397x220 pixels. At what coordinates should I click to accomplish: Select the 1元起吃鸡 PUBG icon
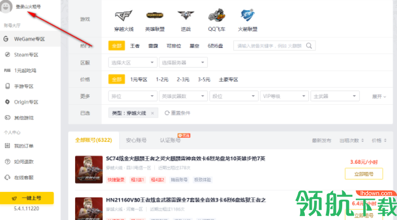pos(7,70)
